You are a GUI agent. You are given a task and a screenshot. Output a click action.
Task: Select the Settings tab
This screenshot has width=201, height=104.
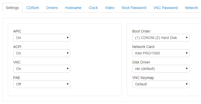pyautogui.click(x=12, y=8)
